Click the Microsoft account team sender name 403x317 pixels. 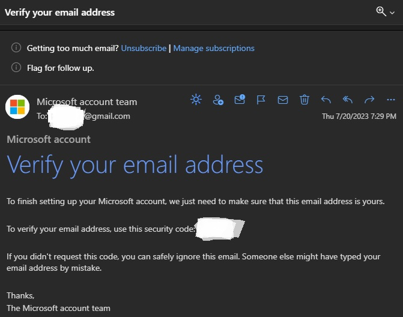tap(86, 102)
